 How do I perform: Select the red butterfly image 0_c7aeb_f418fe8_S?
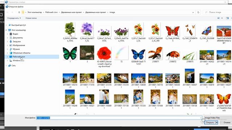[x=173, y=31]
